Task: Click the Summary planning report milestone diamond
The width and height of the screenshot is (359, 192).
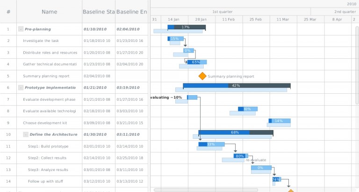Action: tap(202, 76)
